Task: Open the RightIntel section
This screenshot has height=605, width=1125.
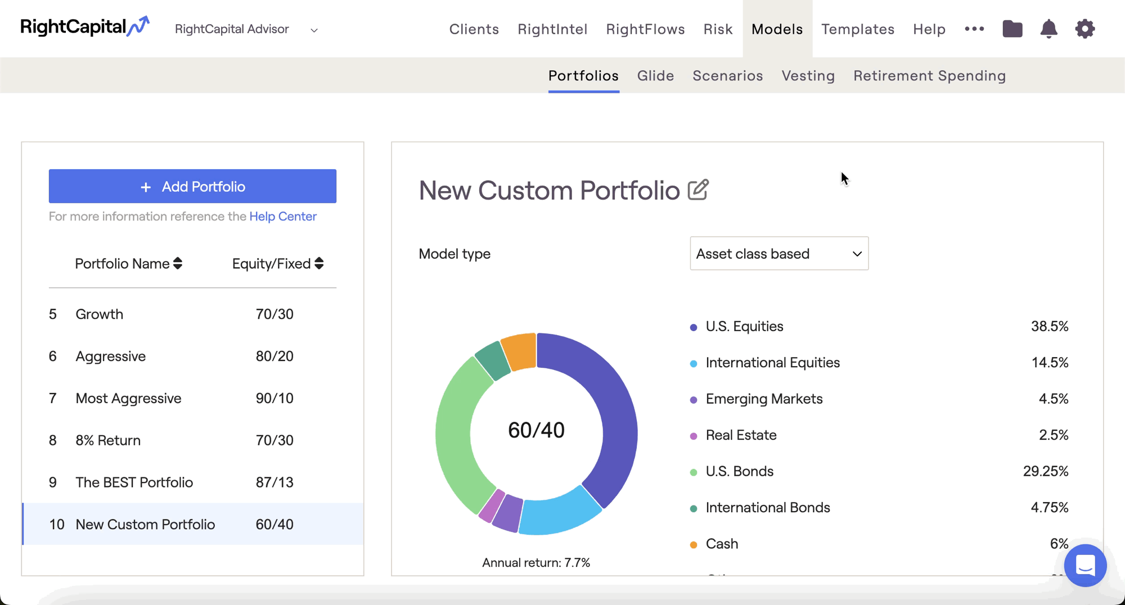Action: pyautogui.click(x=552, y=29)
